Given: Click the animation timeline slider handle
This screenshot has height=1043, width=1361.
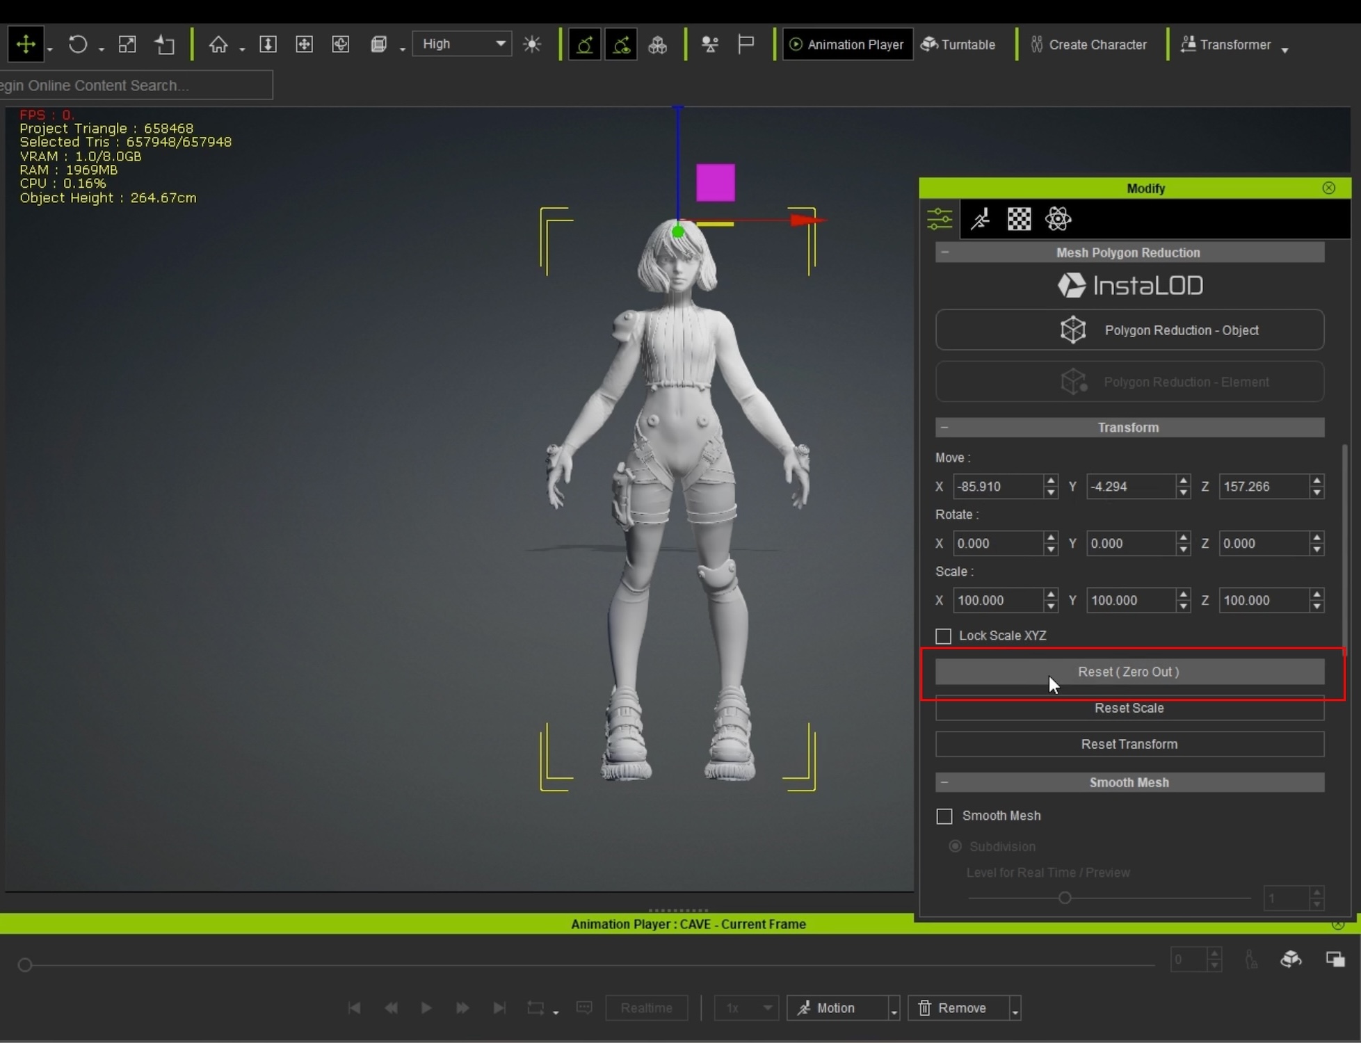Looking at the screenshot, I should [25, 964].
